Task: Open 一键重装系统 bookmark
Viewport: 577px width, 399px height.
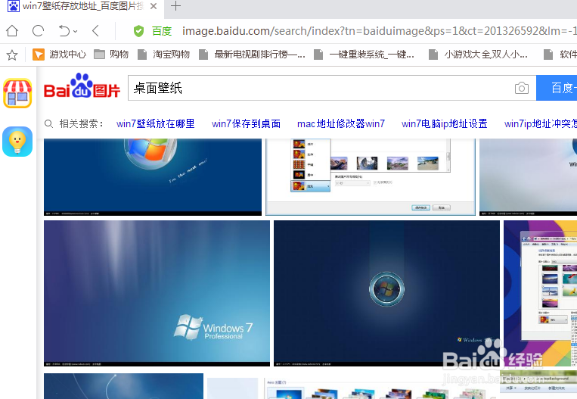Action: 364,55
